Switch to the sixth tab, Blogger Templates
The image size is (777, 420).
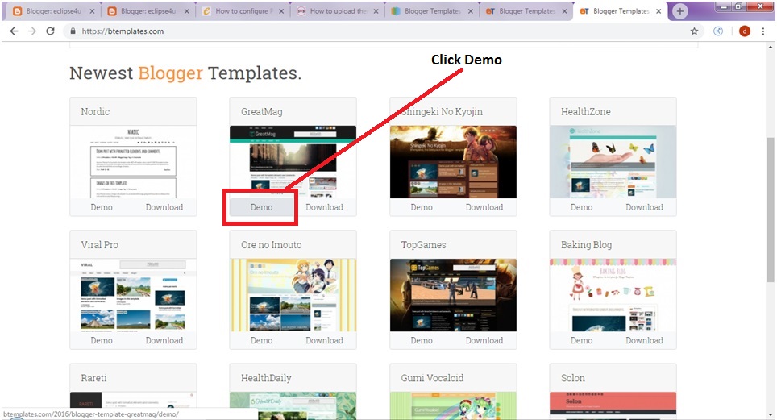pyautogui.click(x=526, y=11)
